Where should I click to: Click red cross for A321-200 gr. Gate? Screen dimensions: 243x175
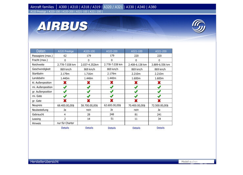pos(159,101)
